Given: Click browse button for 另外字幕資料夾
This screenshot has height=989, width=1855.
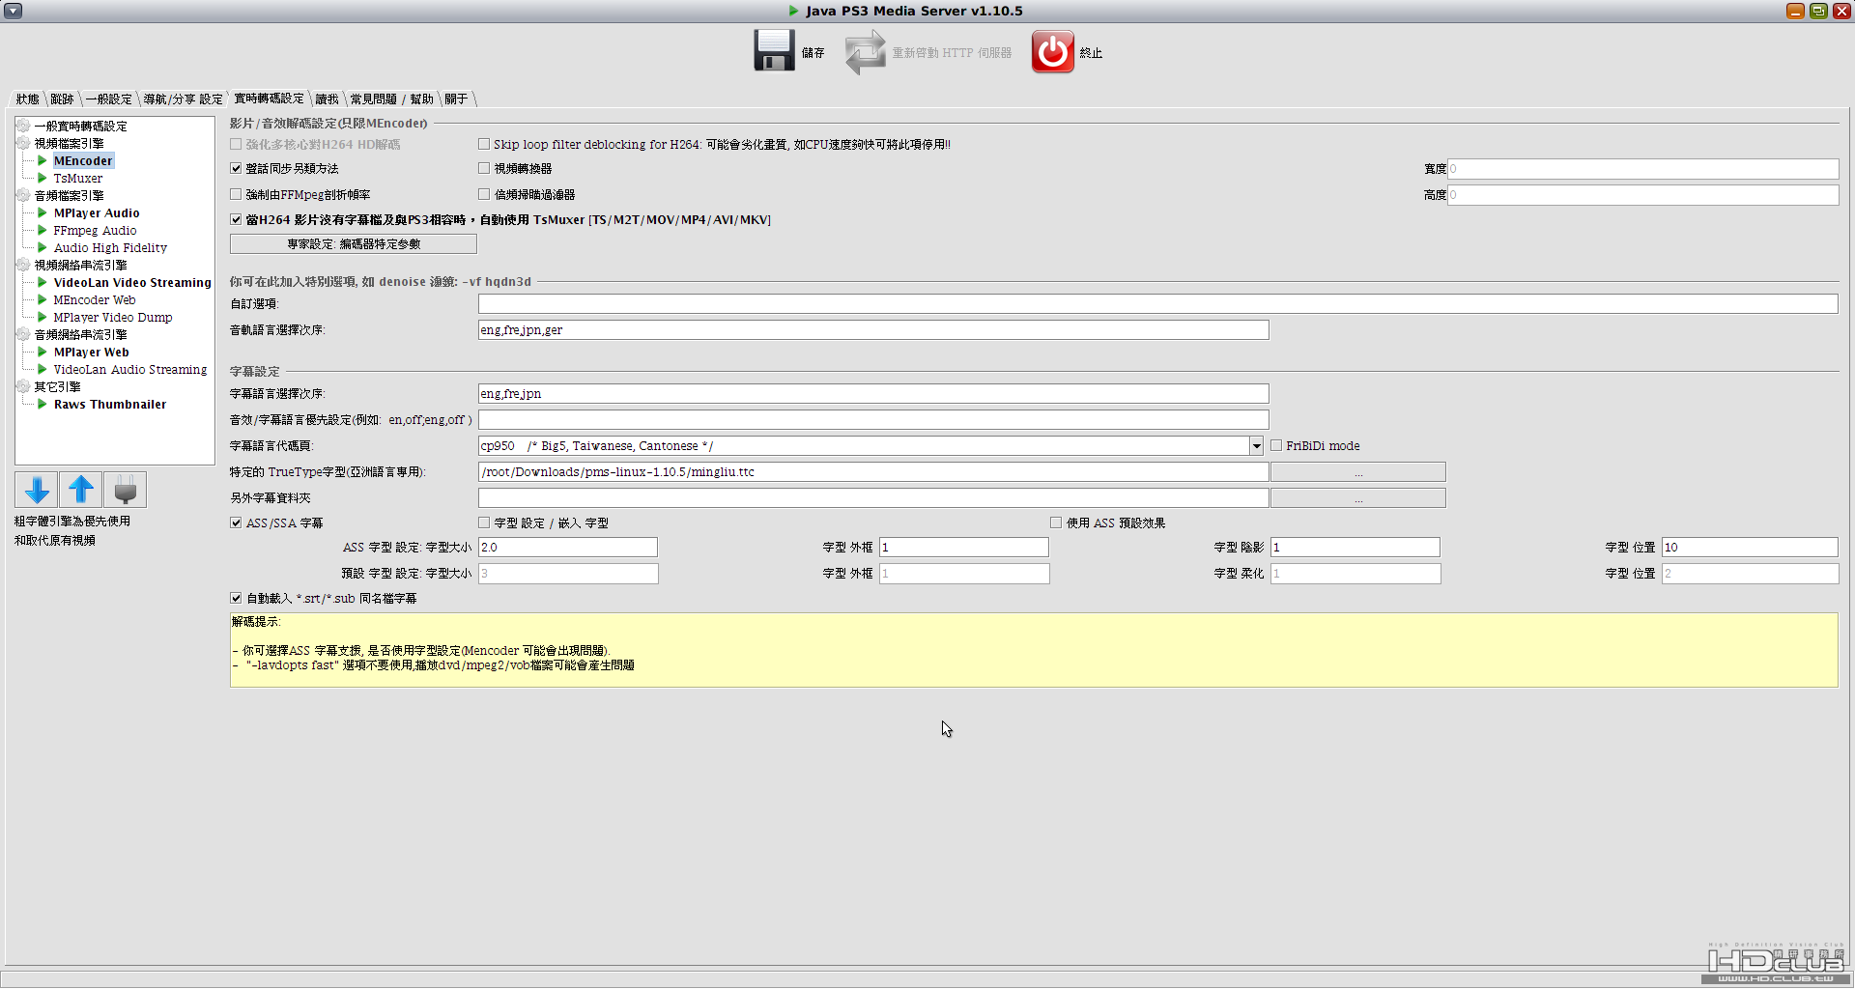Looking at the screenshot, I should (1358, 498).
